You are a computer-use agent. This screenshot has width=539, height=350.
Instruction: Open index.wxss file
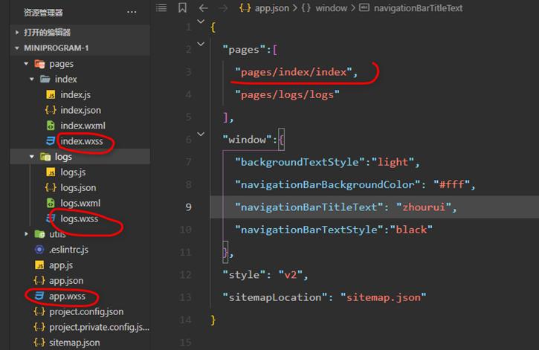[82, 141]
